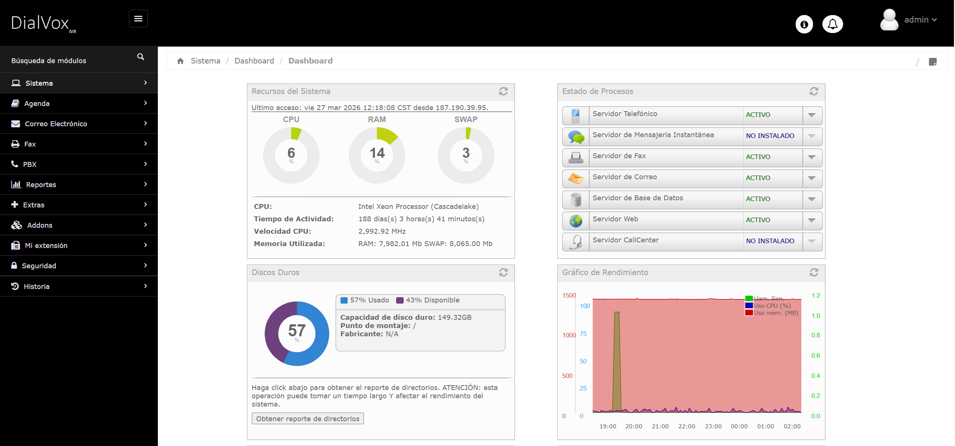Click the Dashboard breadcrumb link
The image size is (955, 446).
pyautogui.click(x=254, y=60)
